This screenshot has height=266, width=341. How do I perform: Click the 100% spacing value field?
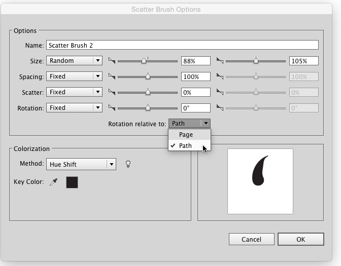coord(196,77)
